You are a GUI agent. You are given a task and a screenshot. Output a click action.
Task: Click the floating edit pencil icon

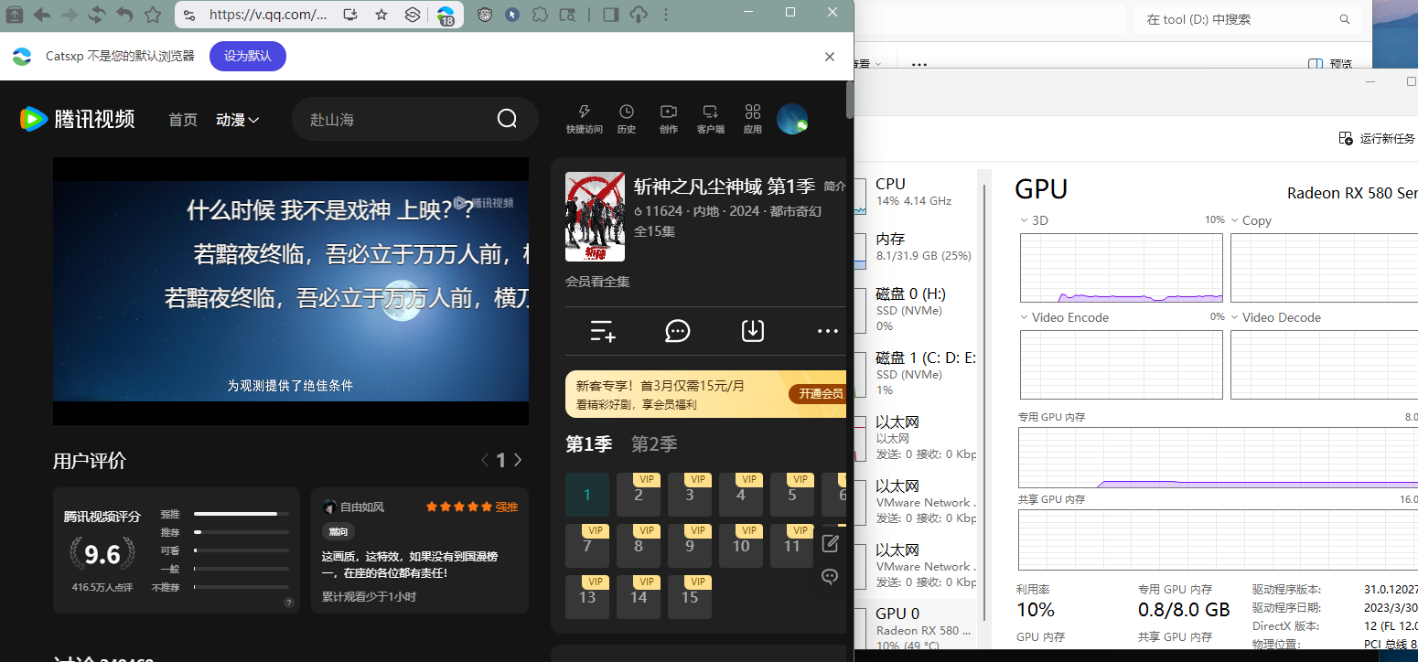click(830, 544)
